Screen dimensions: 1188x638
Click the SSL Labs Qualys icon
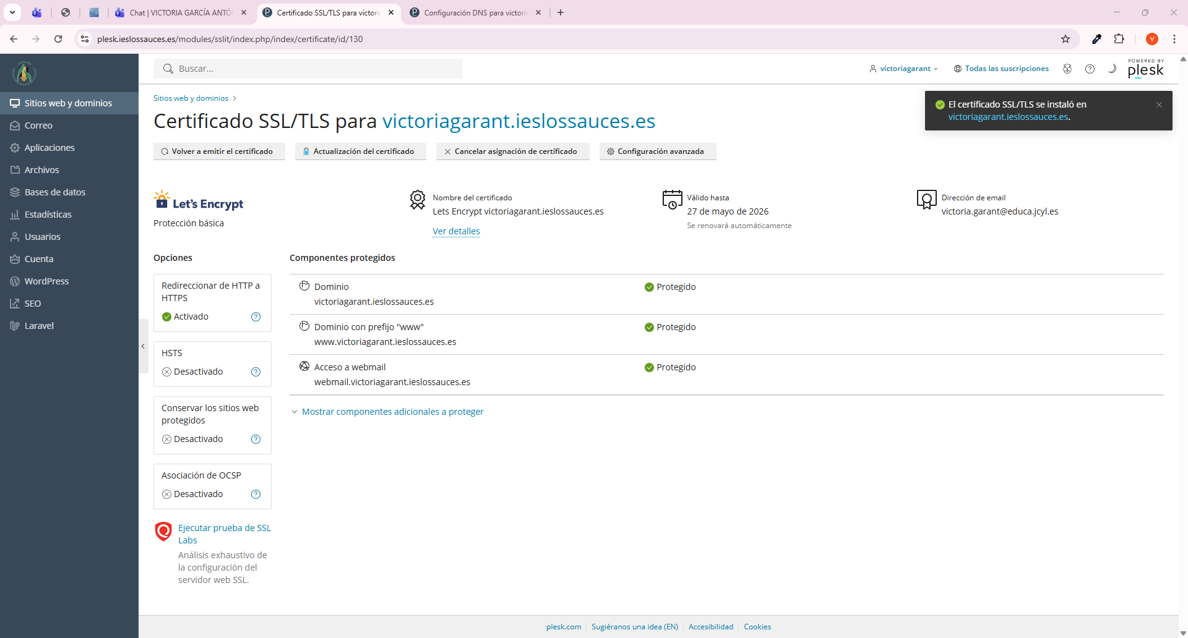[x=163, y=532]
